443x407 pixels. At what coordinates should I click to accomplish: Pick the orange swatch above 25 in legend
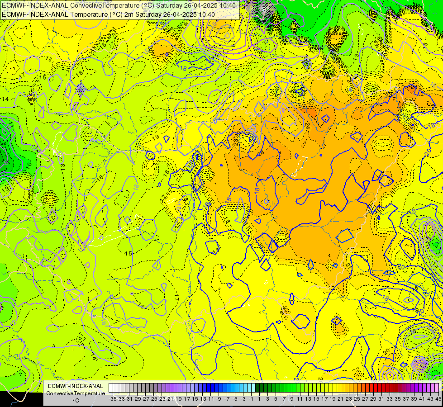[355, 388]
